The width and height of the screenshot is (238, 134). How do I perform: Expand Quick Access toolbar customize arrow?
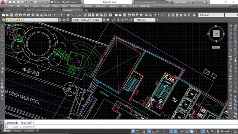83,2
